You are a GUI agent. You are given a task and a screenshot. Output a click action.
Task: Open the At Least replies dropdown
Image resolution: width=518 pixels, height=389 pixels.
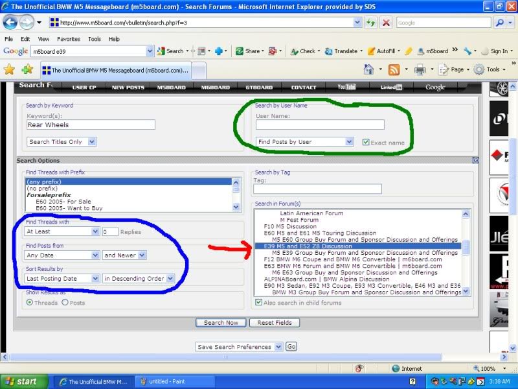click(x=62, y=231)
